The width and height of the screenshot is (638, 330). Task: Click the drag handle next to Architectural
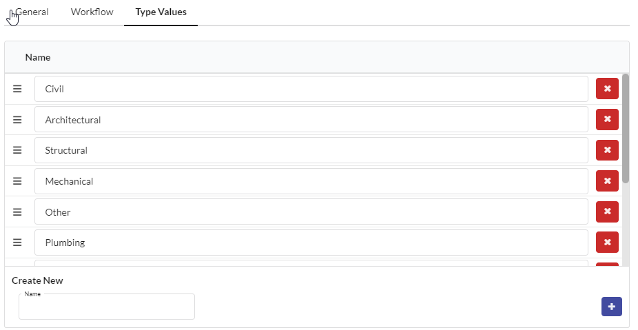pyautogui.click(x=17, y=120)
